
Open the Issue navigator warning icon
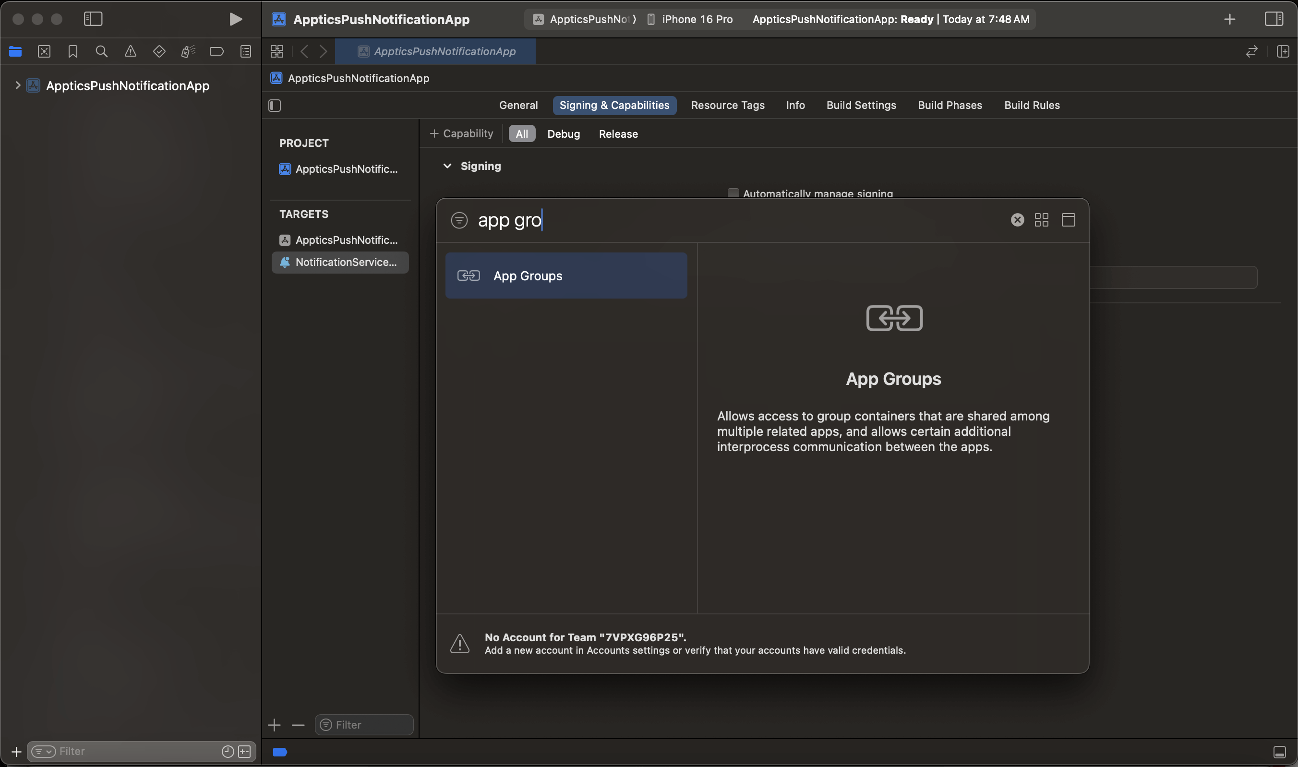130,52
